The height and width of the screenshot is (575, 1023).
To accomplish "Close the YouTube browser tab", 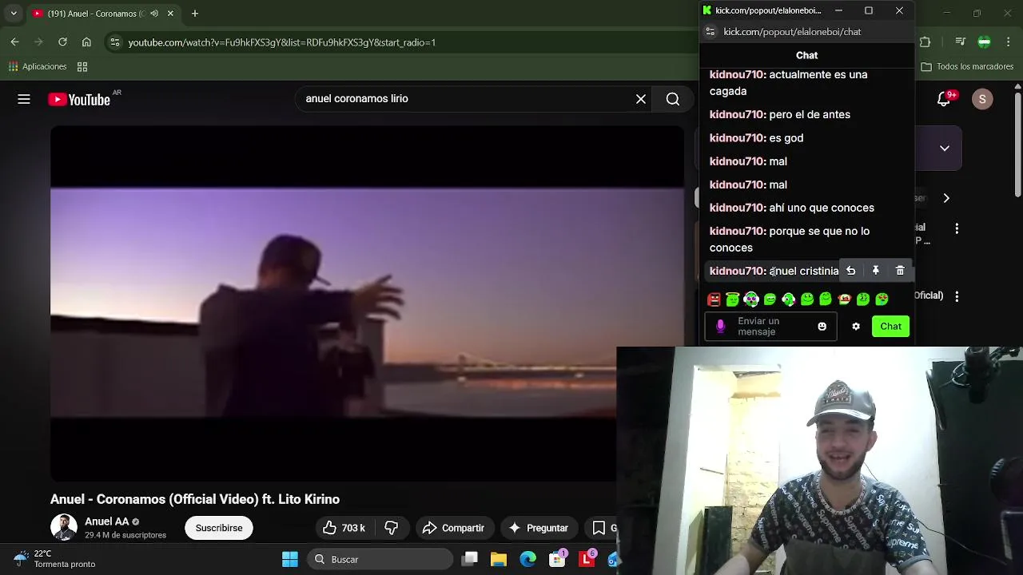I will (x=170, y=14).
